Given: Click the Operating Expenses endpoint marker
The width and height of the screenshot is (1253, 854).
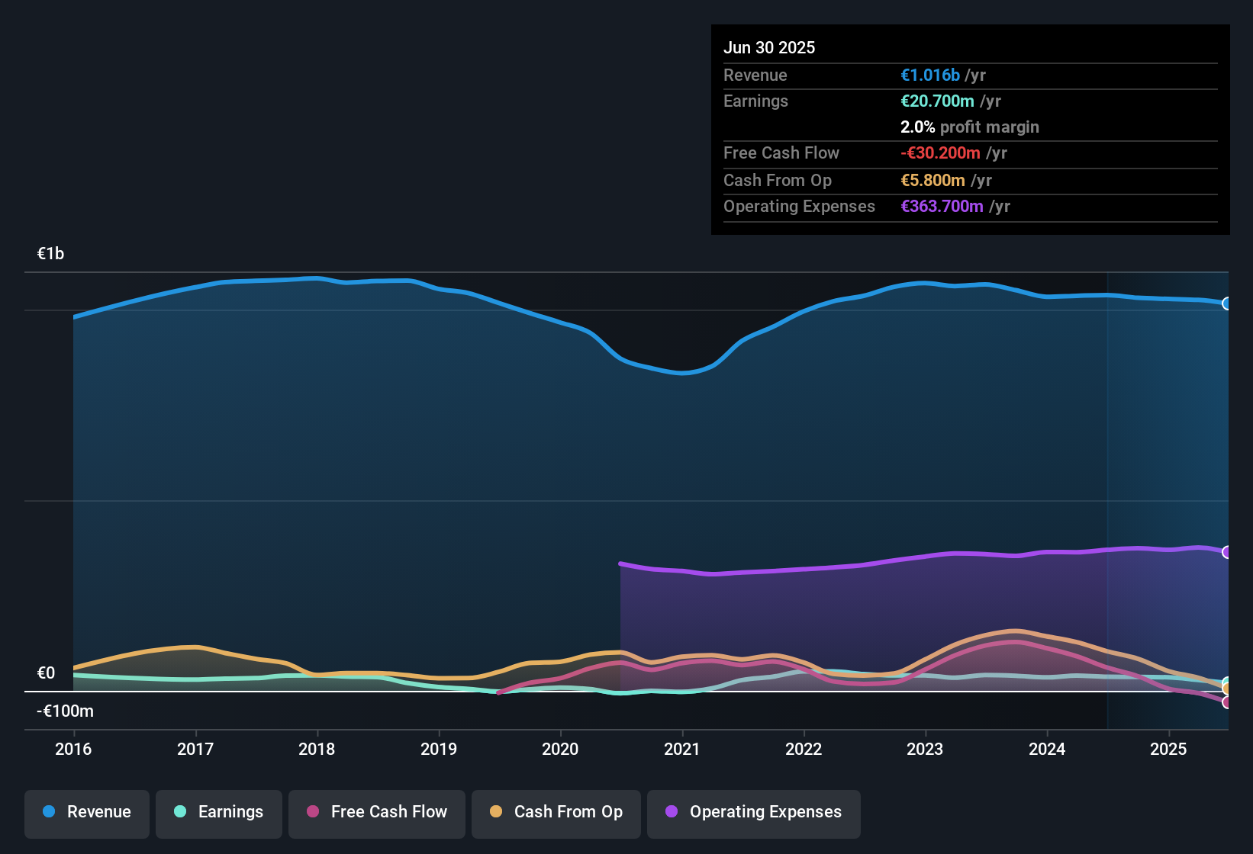Looking at the screenshot, I should (x=1227, y=551).
